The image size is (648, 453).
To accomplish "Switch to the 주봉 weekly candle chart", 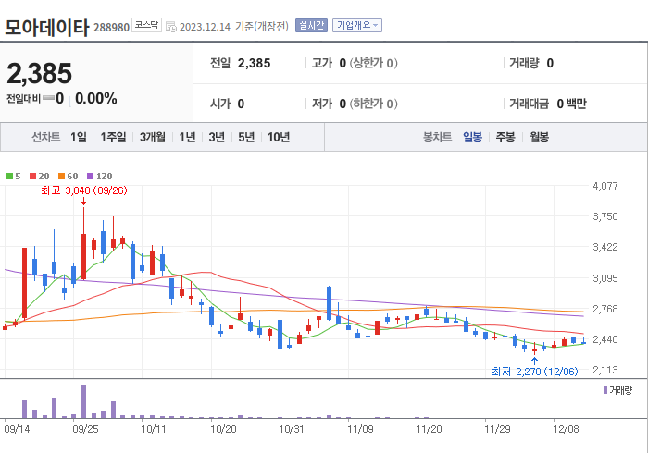I will tap(505, 137).
